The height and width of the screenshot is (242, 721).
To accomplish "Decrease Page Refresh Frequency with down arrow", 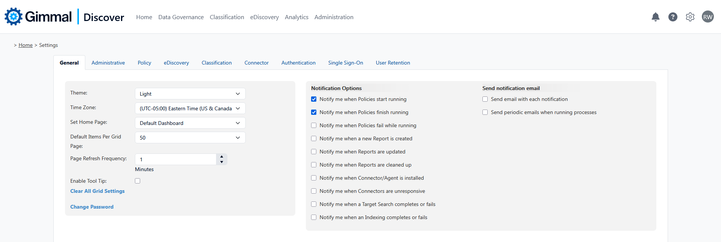I will (x=222, y=162).
